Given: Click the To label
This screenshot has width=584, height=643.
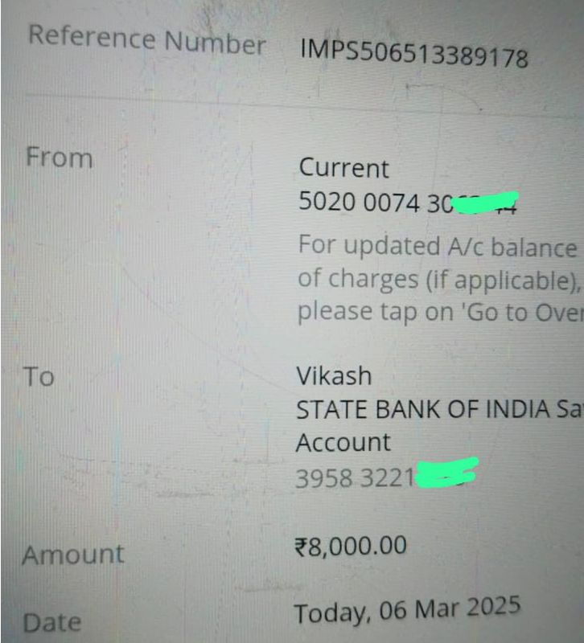Looking at the screenshot, I should [39, 376].
